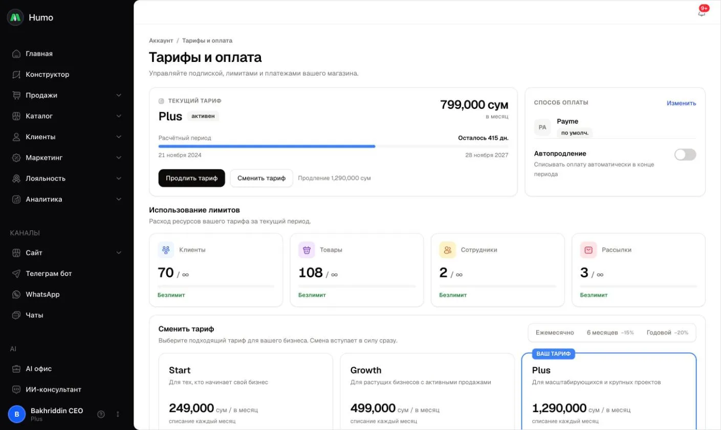The width and height of the screenshot is (721, 430).
Task: Select the Ежемесячно billing period
Action: [x=555, y=333]
